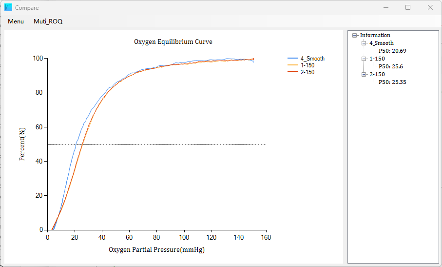Collapse the 1-150 tree node
Image resolution: width=442 pixels, height=267 pixels.
pyautogui.click(x=364, y=59)
